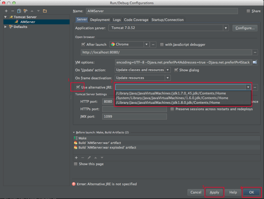Viewport: 264px width, 199px height.
Task: Click the error warning icon
Action: [74, 184]
